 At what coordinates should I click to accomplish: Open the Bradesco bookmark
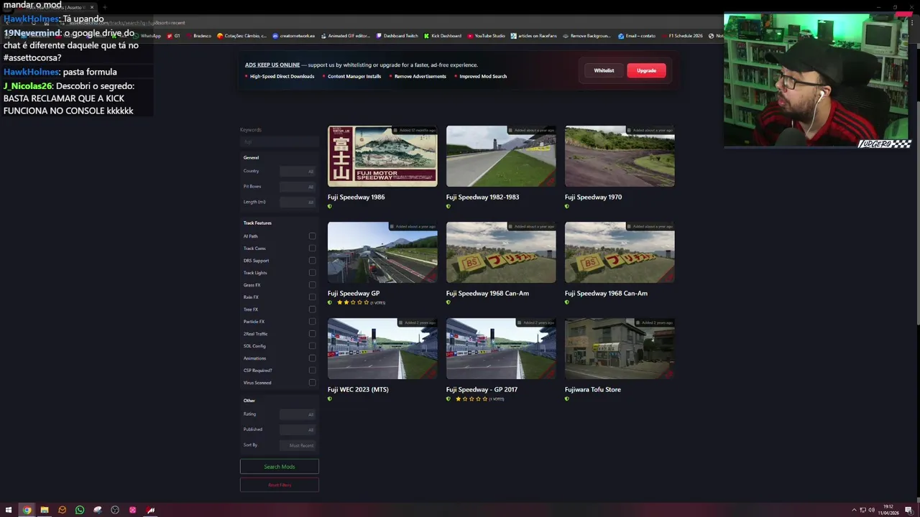click(x=199, y=36)
